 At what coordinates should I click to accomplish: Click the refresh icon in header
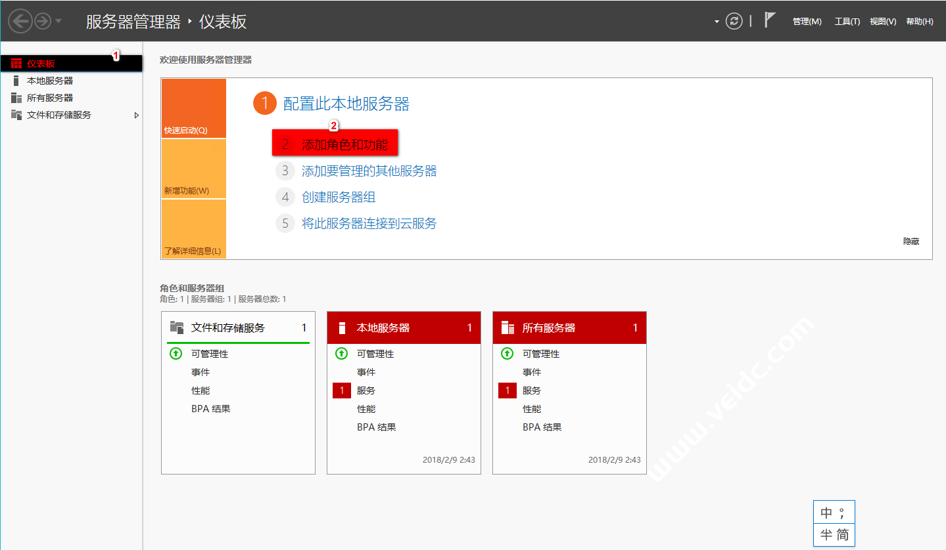click(x=734, y=21)
